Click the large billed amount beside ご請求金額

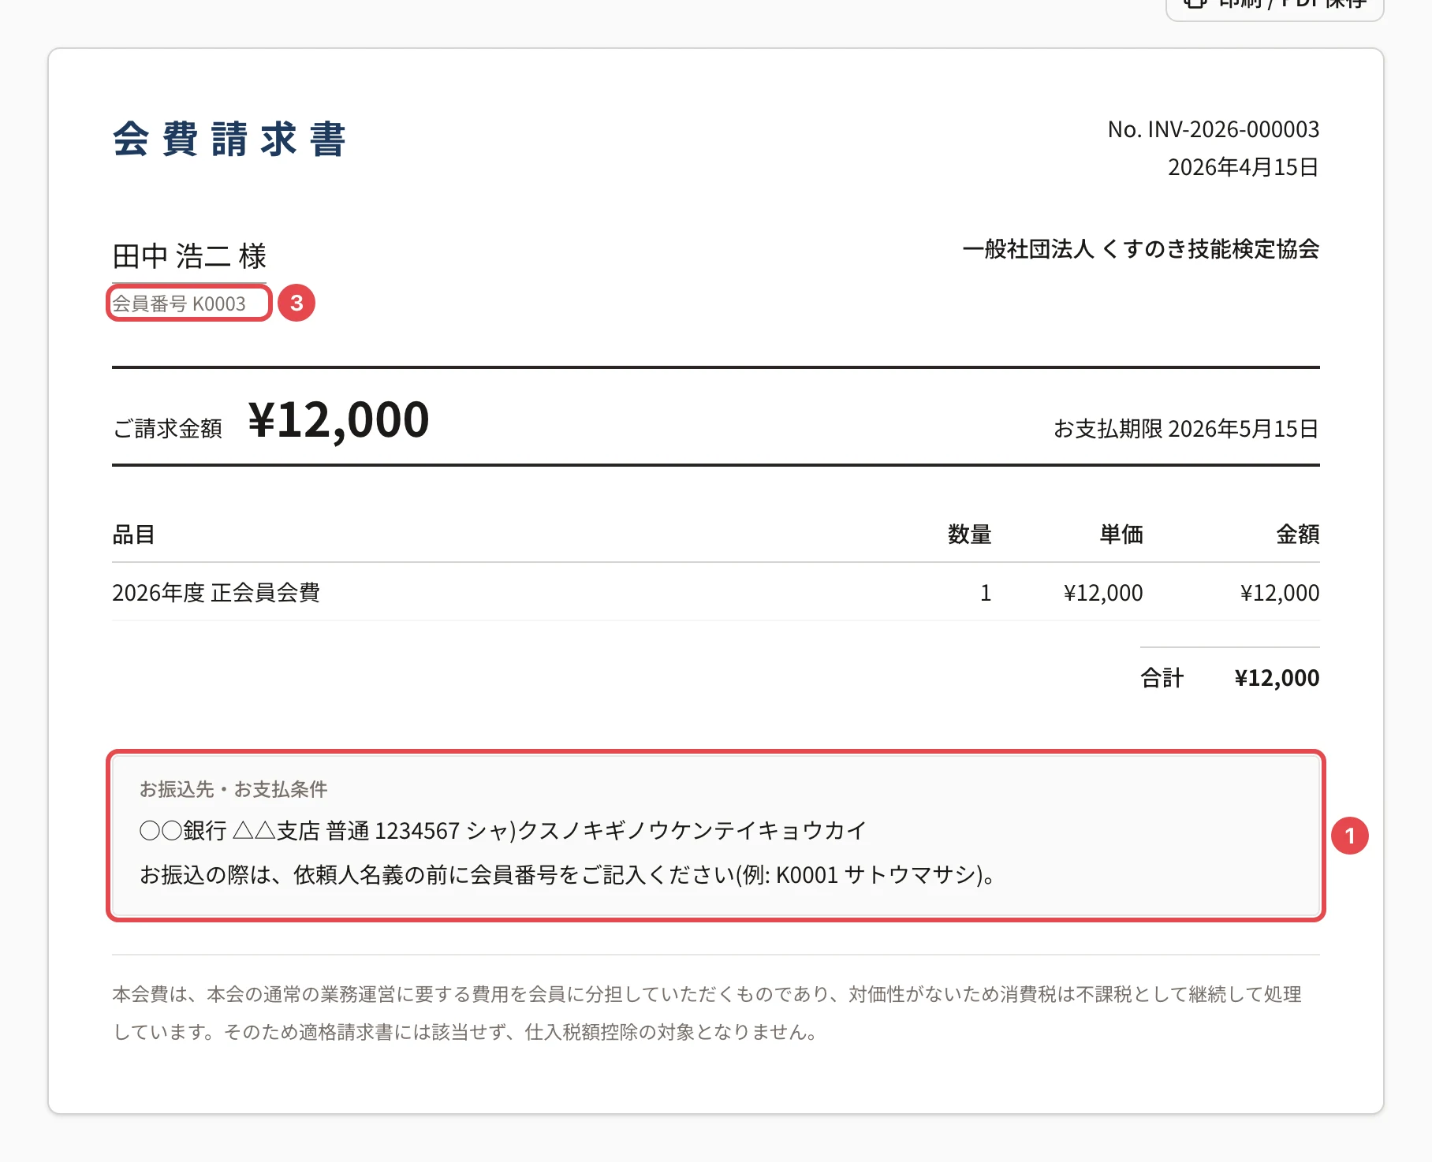pyautogui.click(x=338, y=419)
